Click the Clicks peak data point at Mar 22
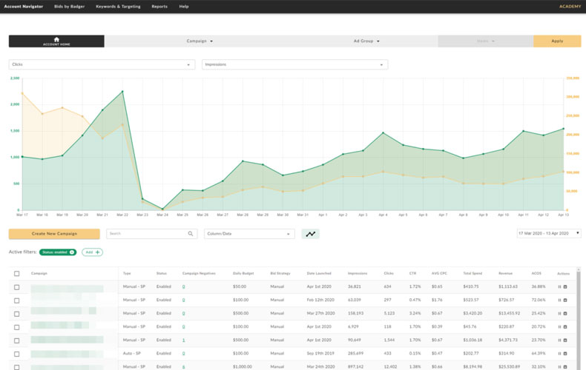586x370 pixels. (x=122, y=91)
